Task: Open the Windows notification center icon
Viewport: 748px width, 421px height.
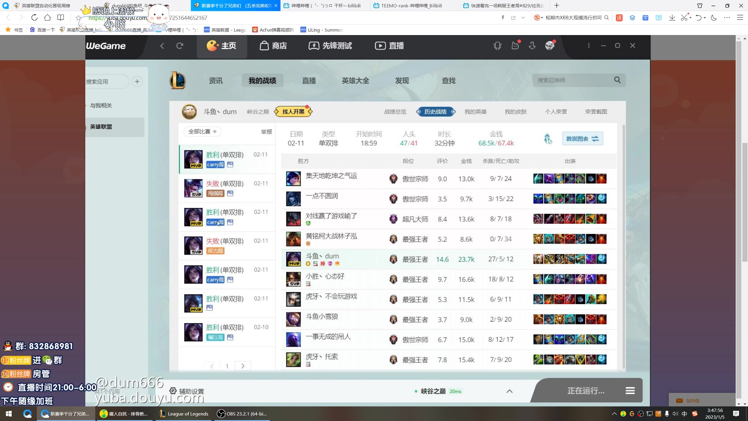Action: pos(736,414)
